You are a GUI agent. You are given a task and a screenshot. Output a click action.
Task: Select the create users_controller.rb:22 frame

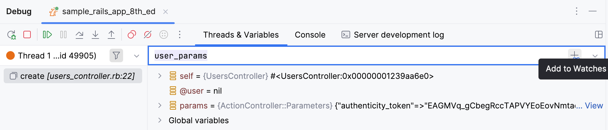click(x=73, y=76)
